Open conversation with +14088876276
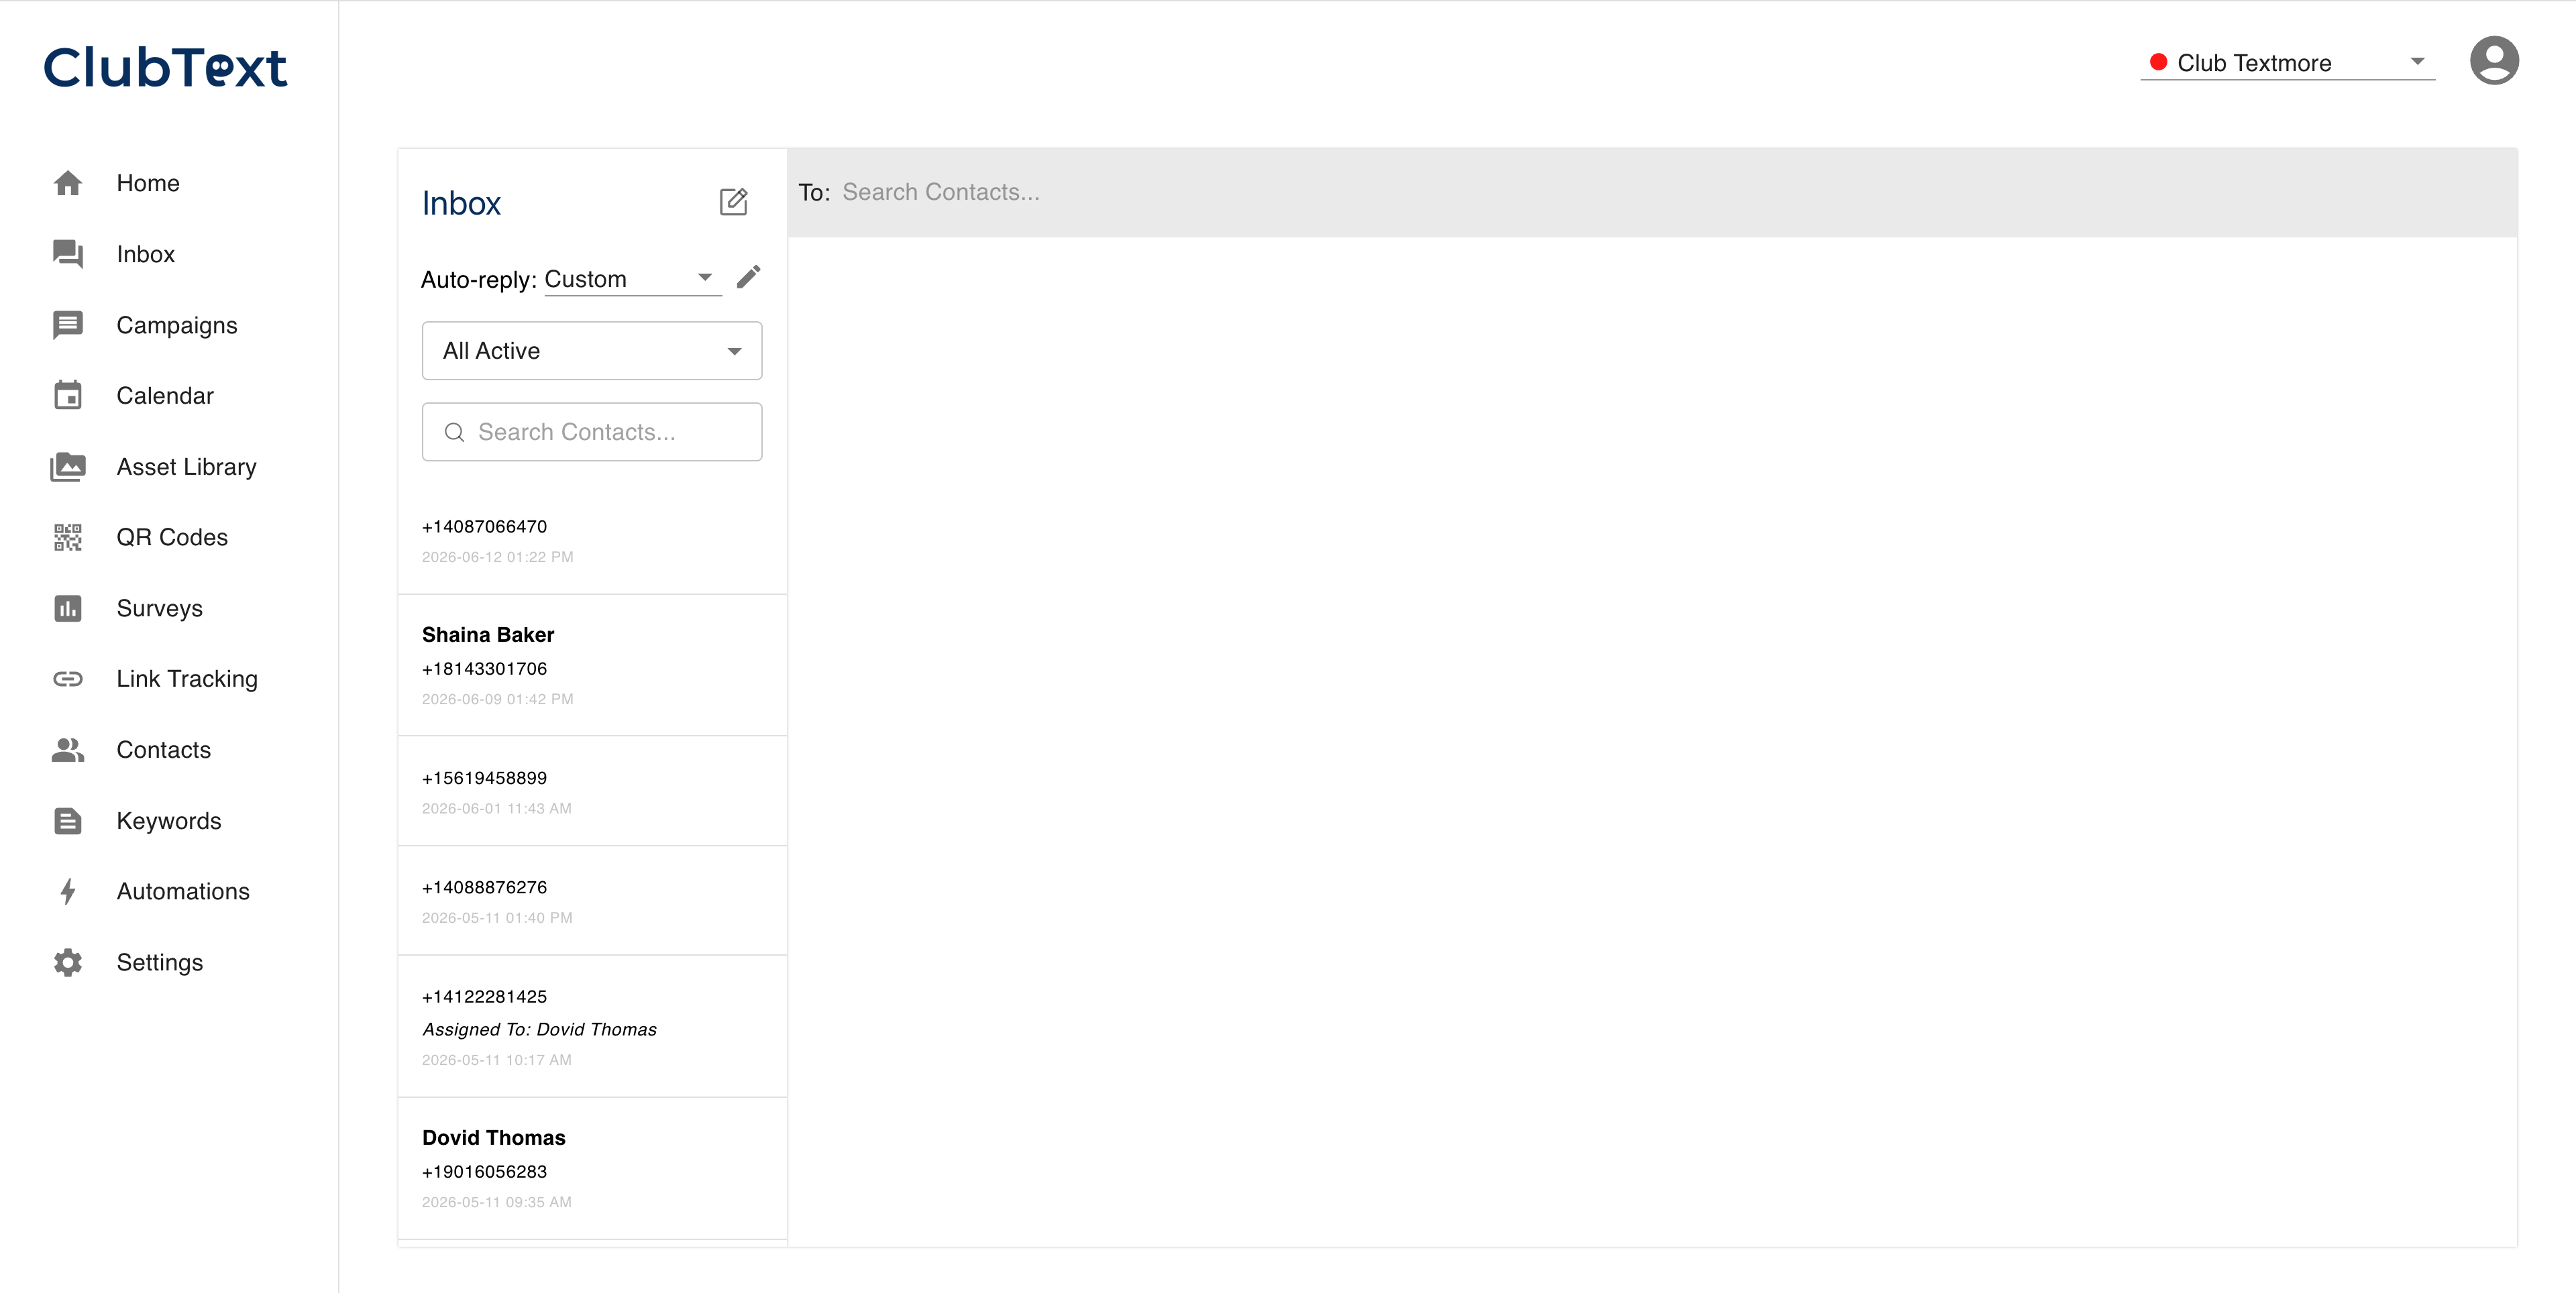 pos(592,901)
